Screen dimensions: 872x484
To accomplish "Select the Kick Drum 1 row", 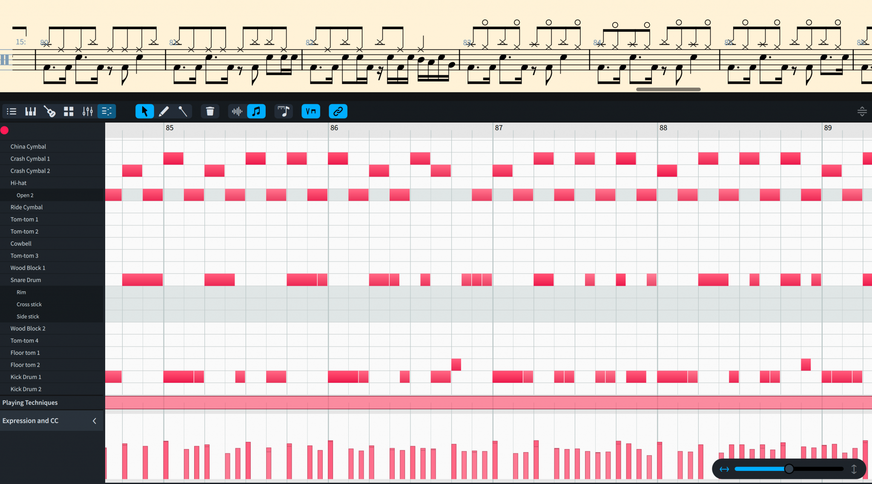I will (x=52, y=377).
